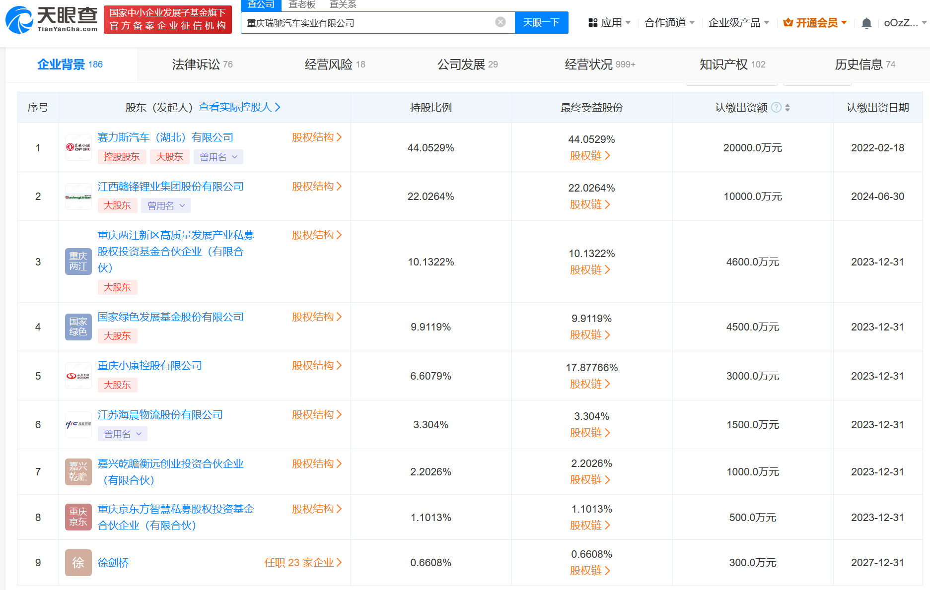Switch to 知识产权 tab
This screenshot has width=930, height=590.
point(733,65)
